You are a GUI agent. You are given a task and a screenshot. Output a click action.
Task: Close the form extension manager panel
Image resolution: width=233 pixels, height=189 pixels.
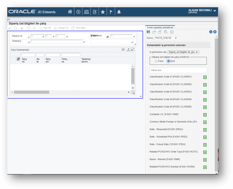tap(215, 32)
